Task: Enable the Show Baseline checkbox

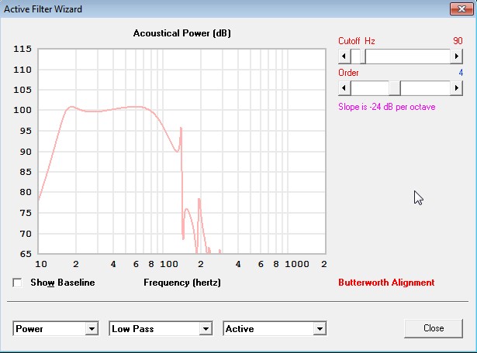Action: pyautogui.click(x=17, y=283)
